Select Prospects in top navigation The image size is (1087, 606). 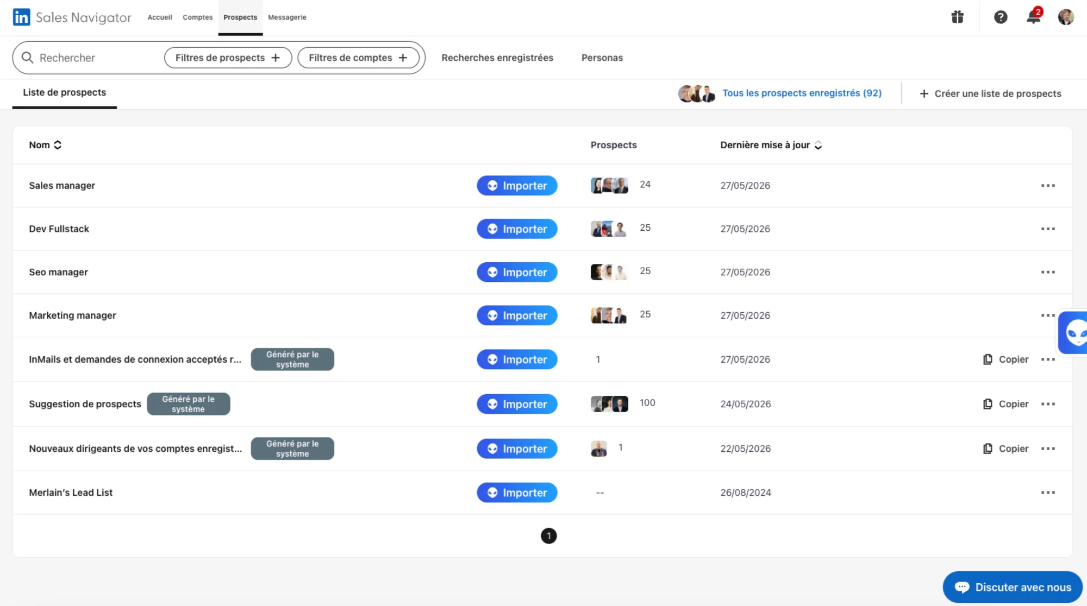[240, 17]
